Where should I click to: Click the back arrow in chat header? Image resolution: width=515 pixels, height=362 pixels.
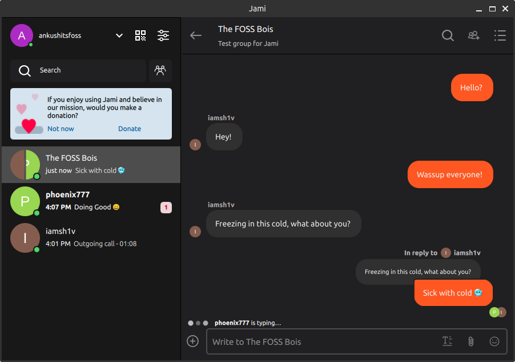coord(196,35)
